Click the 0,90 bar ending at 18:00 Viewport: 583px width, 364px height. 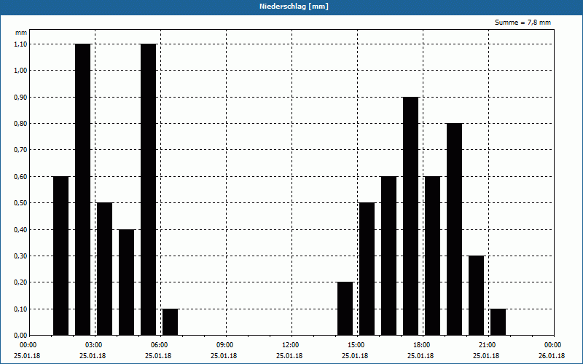(x=411, y=216)
